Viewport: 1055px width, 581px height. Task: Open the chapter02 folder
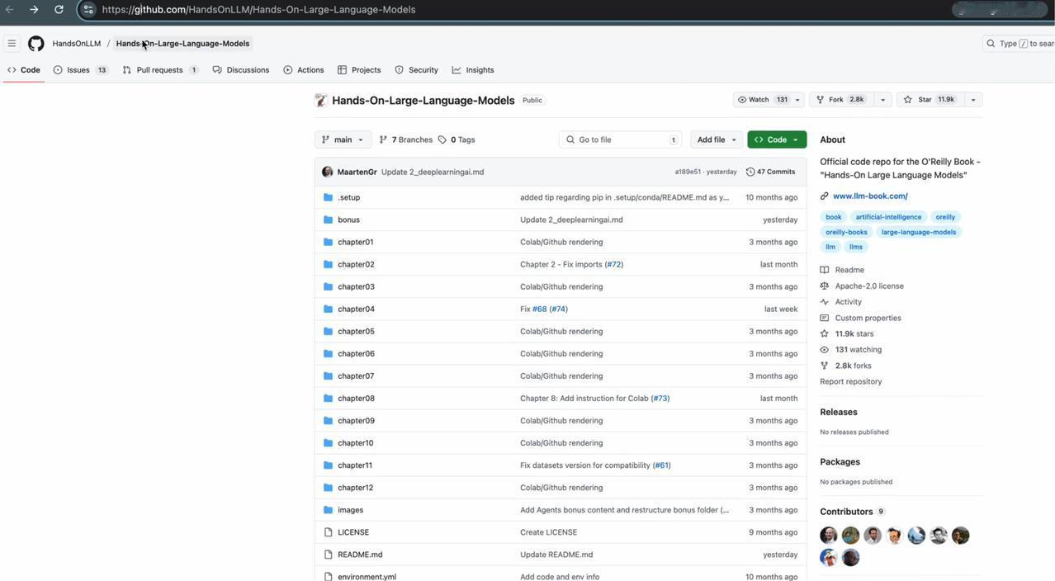point(356,264)
